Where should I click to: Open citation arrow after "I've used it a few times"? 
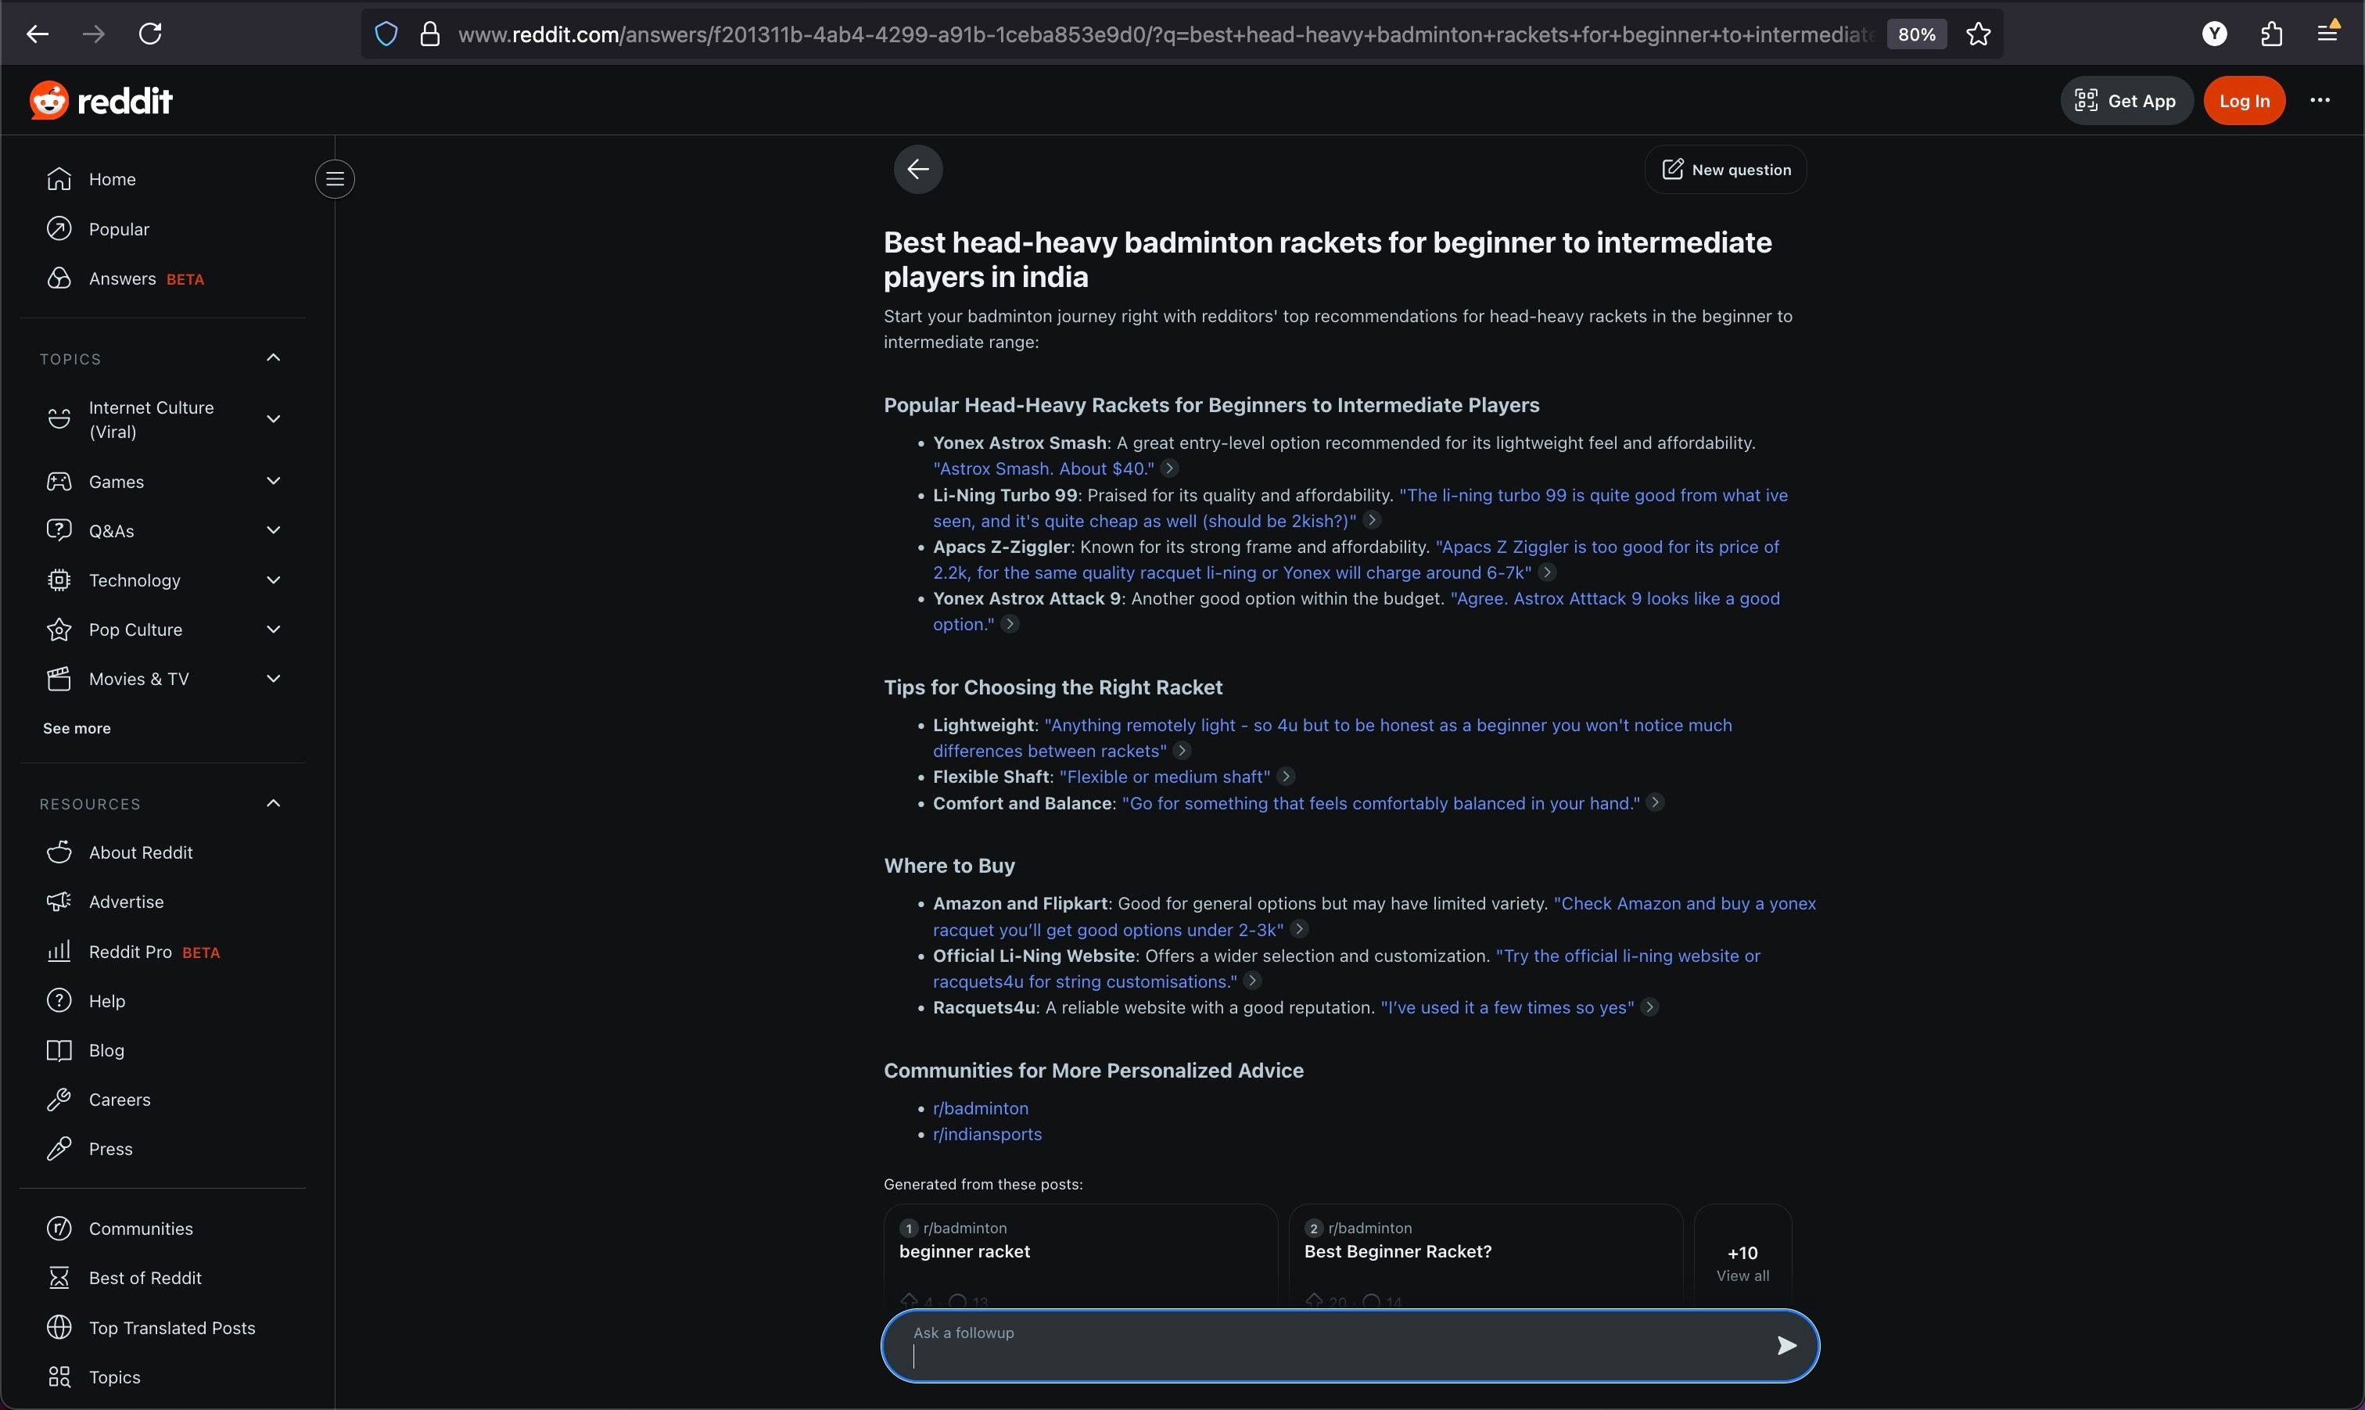(x=1649, y=1007)
